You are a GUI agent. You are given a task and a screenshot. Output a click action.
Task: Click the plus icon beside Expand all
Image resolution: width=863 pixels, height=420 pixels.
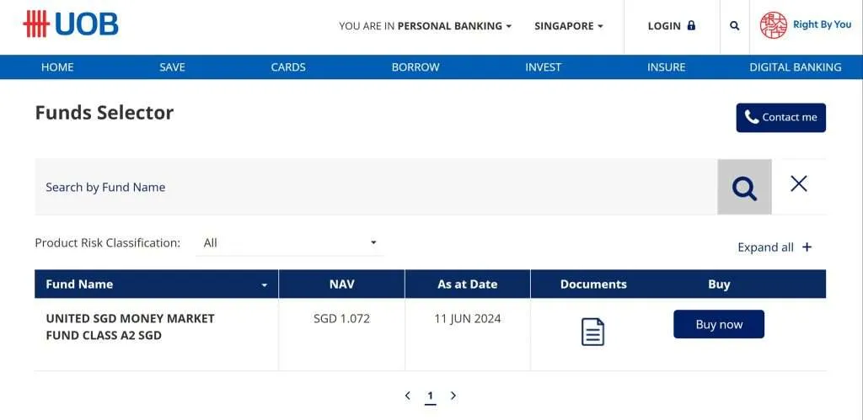[807, 247]
